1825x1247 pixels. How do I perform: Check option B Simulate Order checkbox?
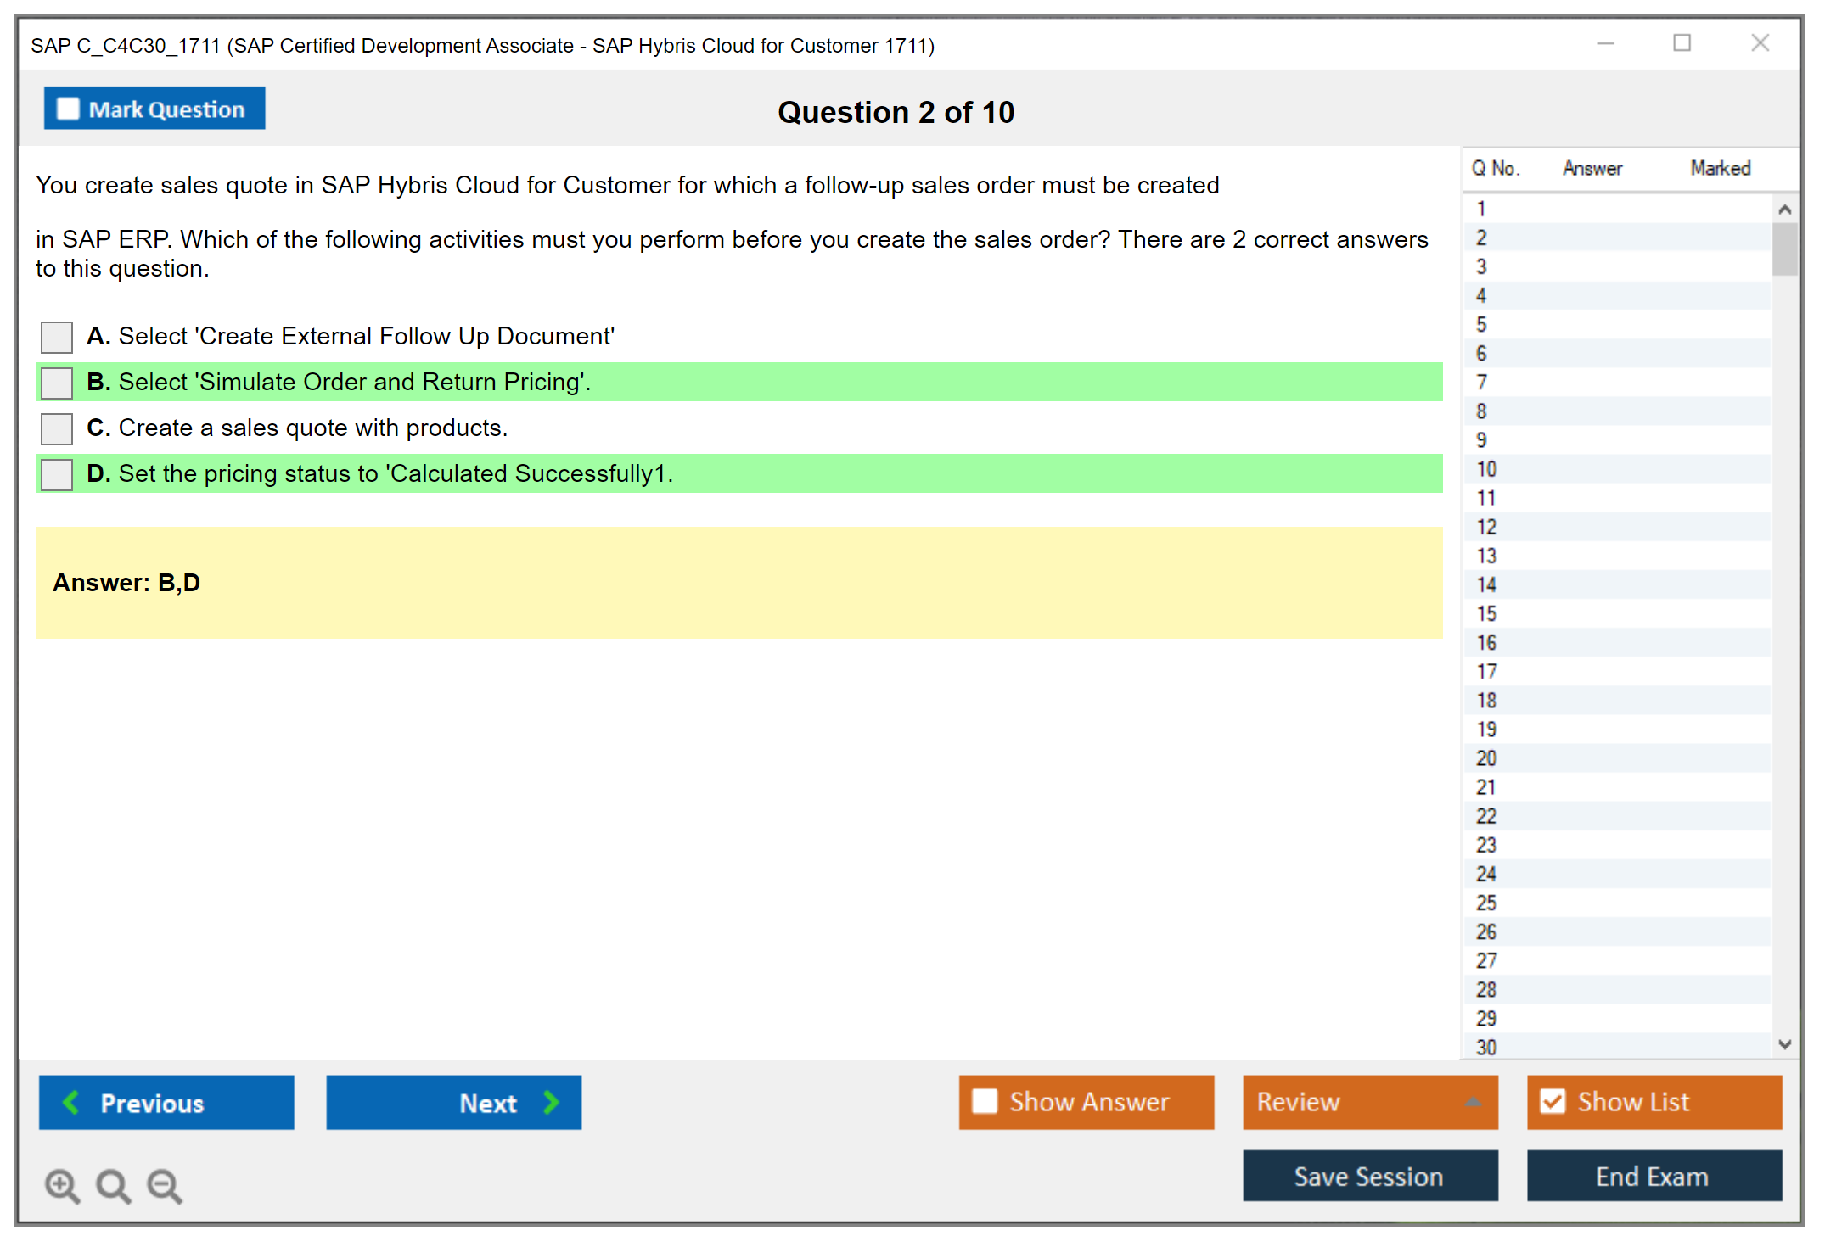pos(57,383)
